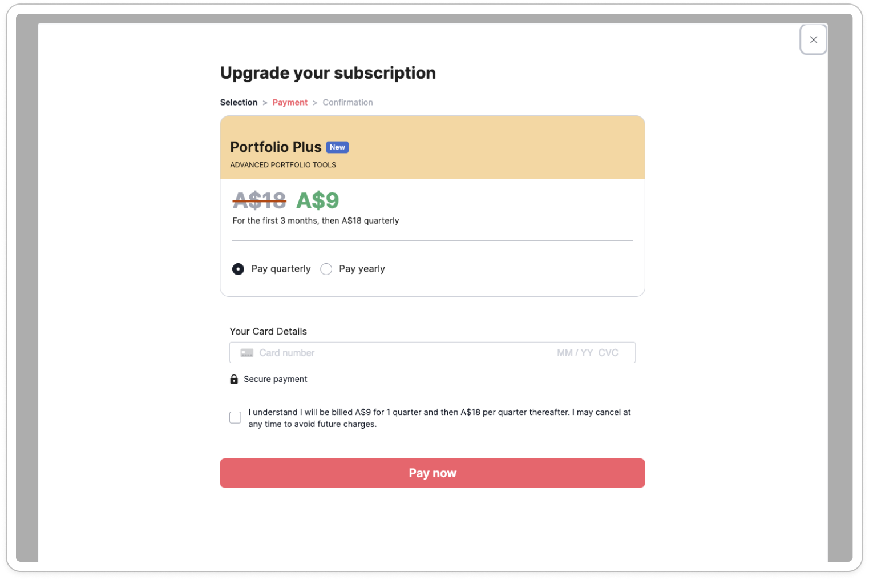Click the New badge next to Portfolio Plus
Viewport: 869px width, 580px height.
coord(337,147)
